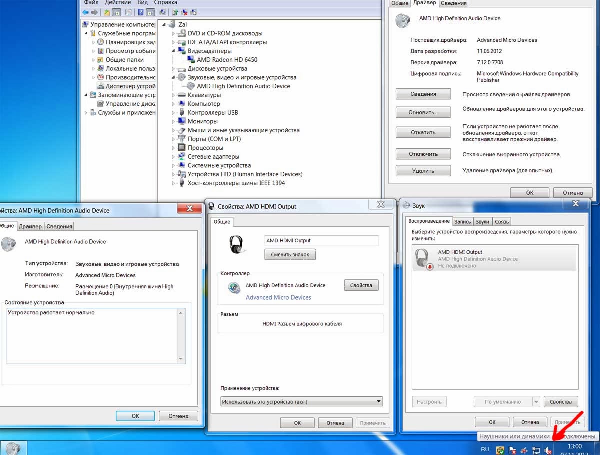Screen dimensions: 600x455
Task: Expand the Процессоры node
Action: pos(173,148)
